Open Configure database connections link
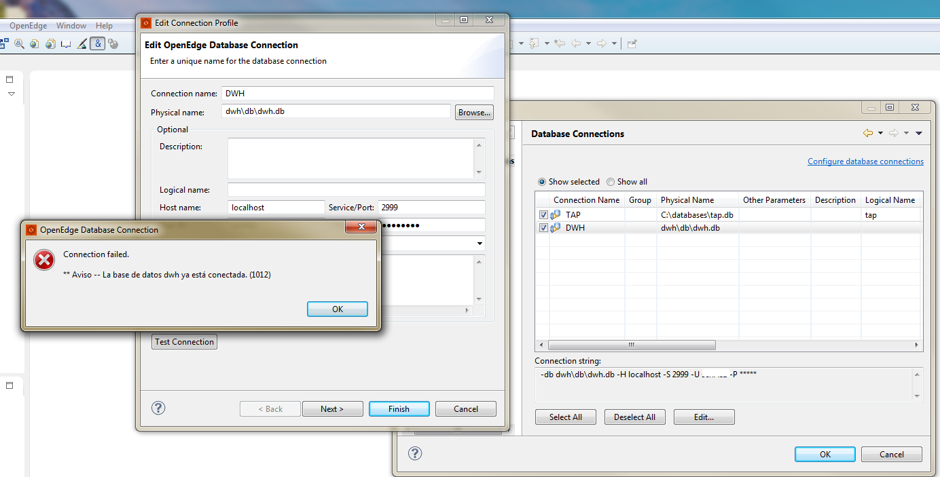This screenshot has width=940, height=477. pyautogui.click(x=865, y=161)
